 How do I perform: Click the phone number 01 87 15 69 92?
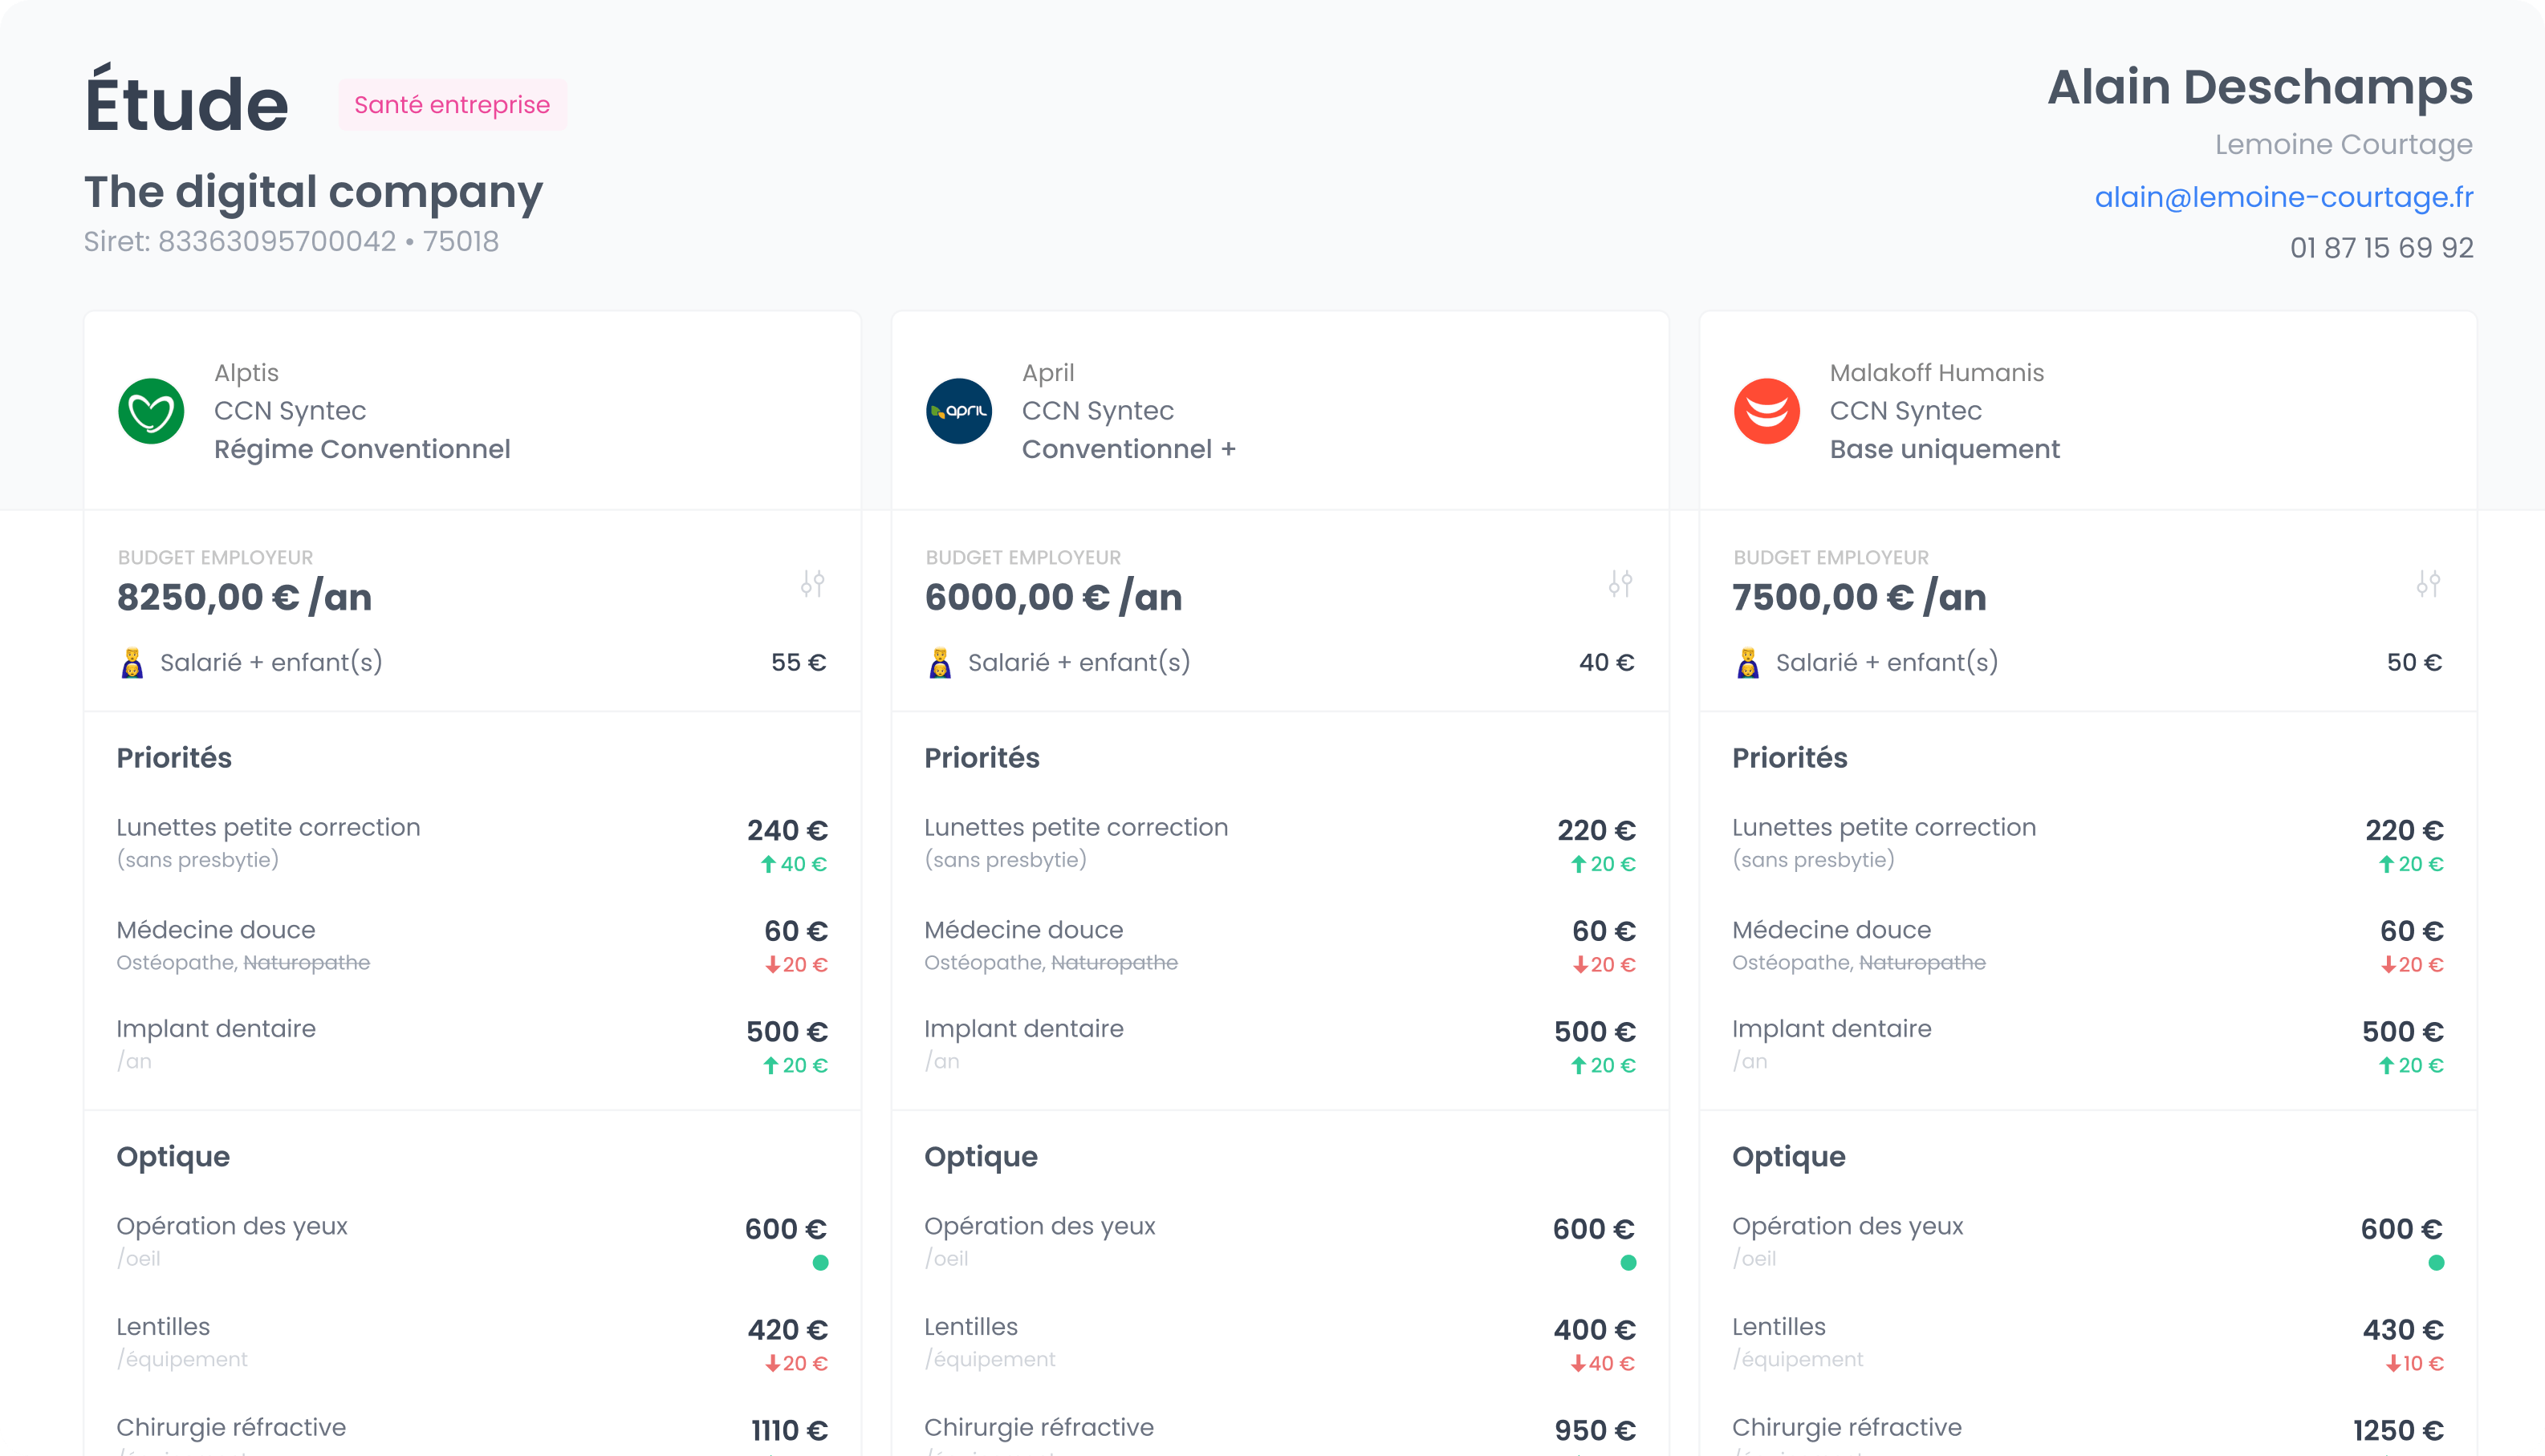(2381, 248)
